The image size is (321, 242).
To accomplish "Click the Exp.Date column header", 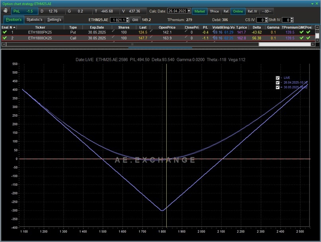I will pos(97,27).
